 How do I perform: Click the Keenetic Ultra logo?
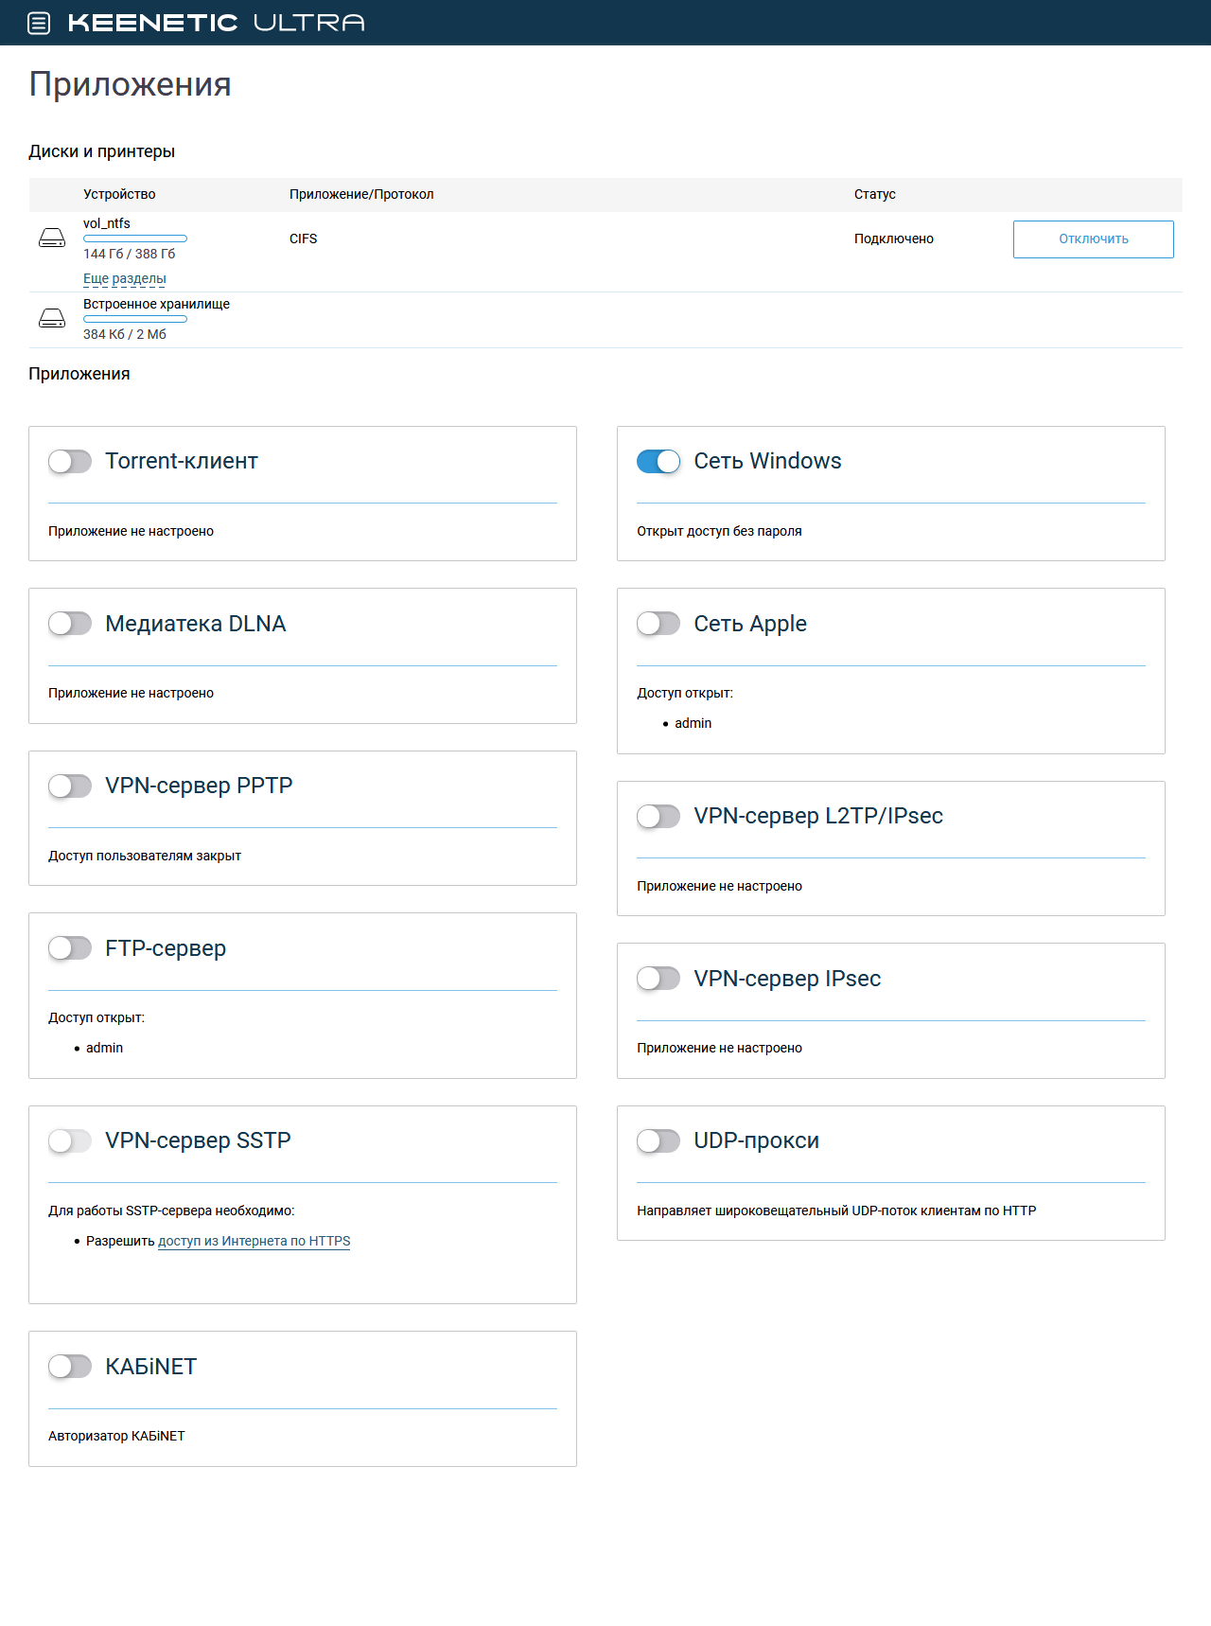coord(216,23)
